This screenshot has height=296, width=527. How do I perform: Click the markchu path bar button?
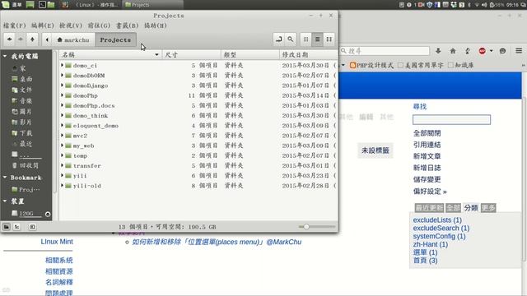[x=73, y=39]
